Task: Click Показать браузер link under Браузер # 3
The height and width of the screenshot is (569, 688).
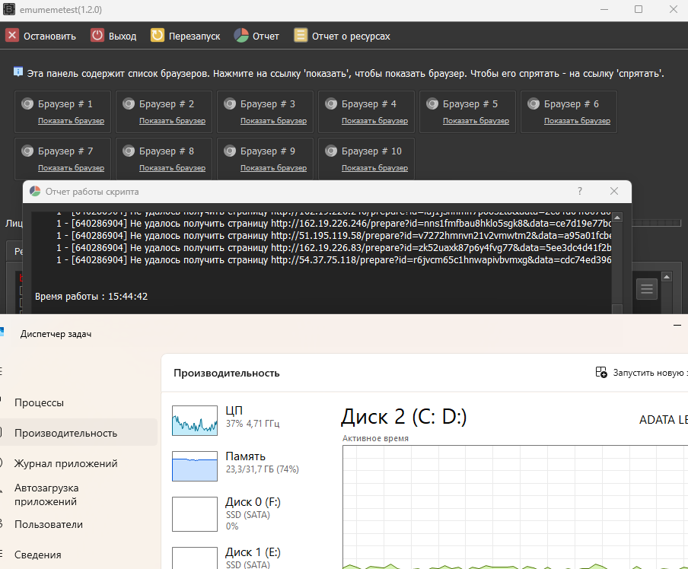Action: point(273,121)
